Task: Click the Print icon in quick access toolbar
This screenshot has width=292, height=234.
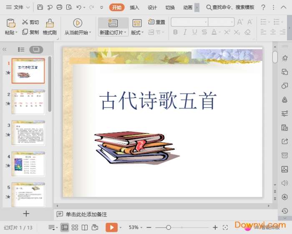Action: pyautogui.click(x=59, y=7)
